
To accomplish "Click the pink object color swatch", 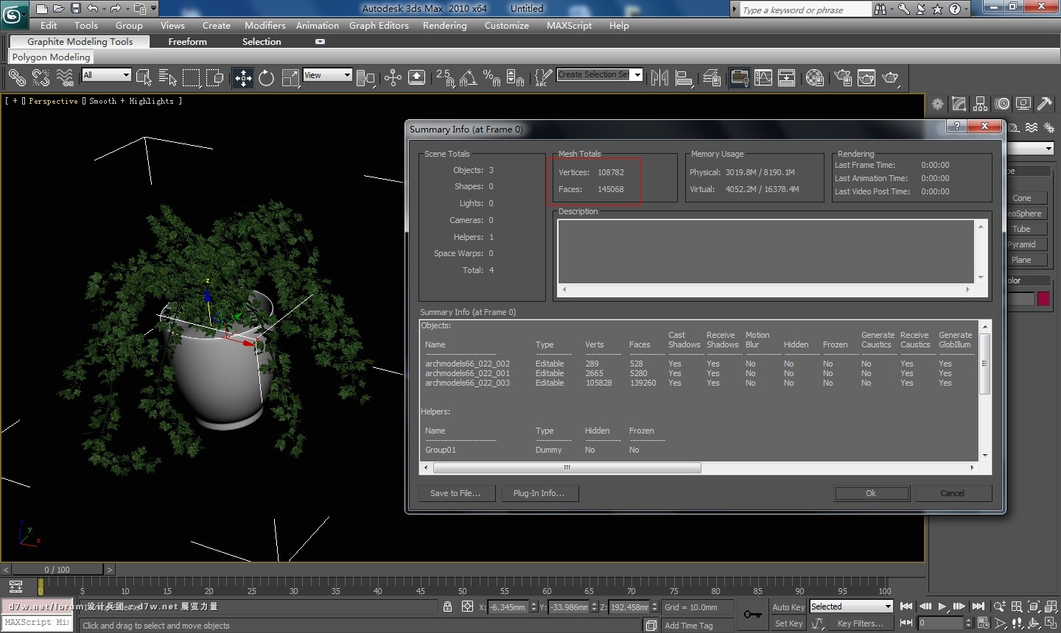I will (1043, 298).
